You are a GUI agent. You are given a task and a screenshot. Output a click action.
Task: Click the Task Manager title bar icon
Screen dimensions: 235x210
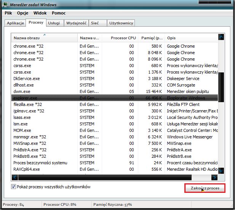[5, 4]
